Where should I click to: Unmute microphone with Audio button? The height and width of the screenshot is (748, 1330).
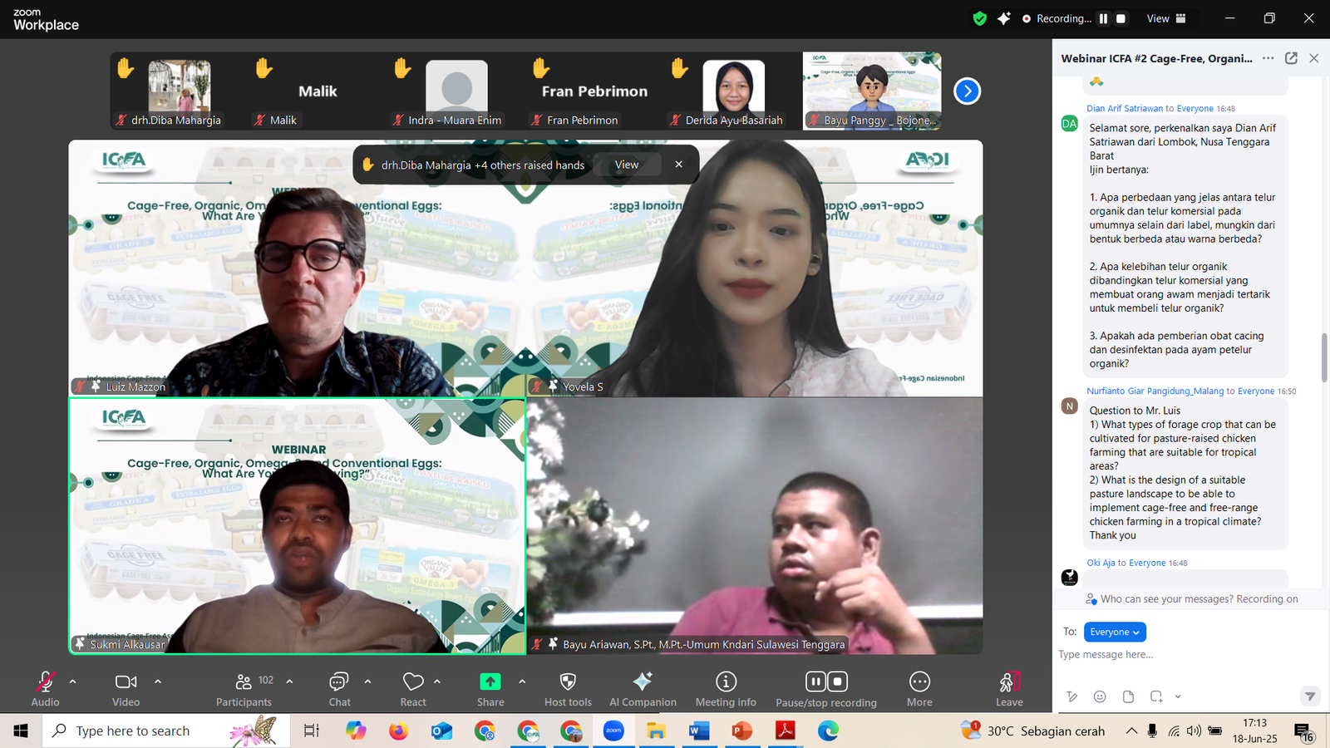[45, 682]
